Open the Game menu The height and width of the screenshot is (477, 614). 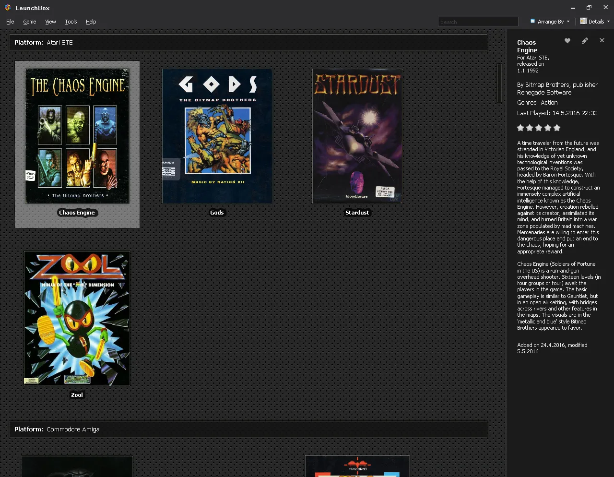(30, 22)
